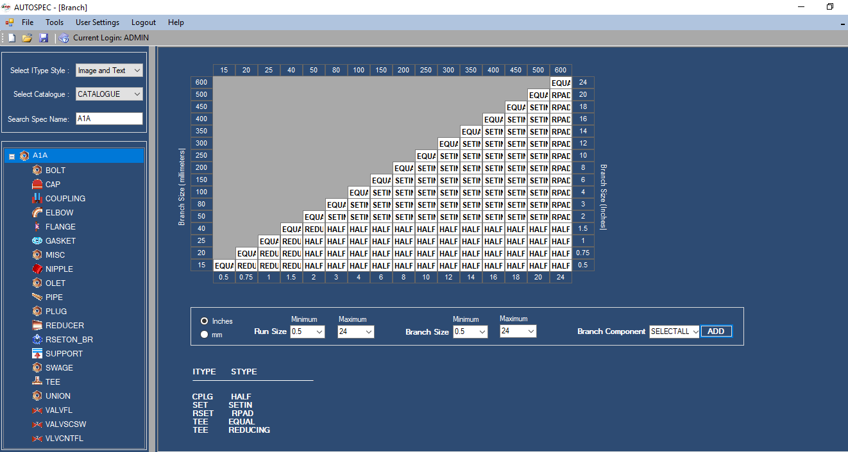Select the PLUG icon in the tree

[x=37, y=312]
